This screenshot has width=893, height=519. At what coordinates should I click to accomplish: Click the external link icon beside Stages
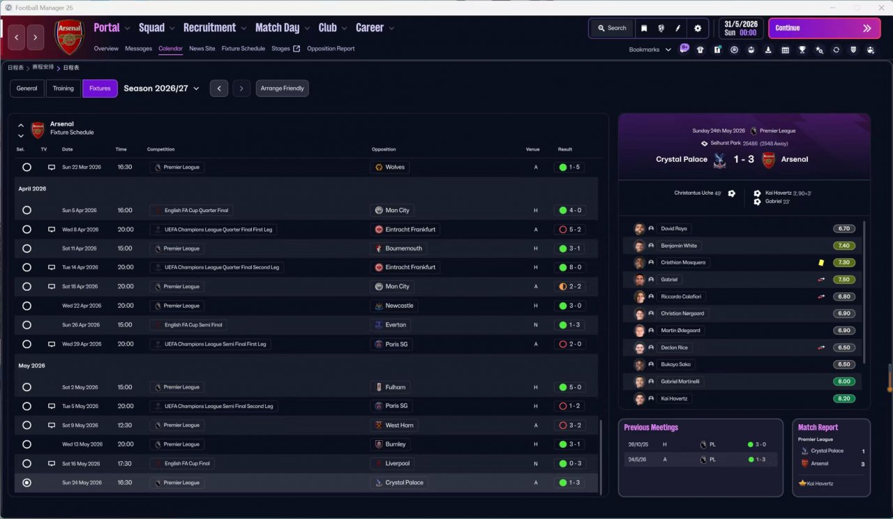pyautogui.click(x=297, y=49)
